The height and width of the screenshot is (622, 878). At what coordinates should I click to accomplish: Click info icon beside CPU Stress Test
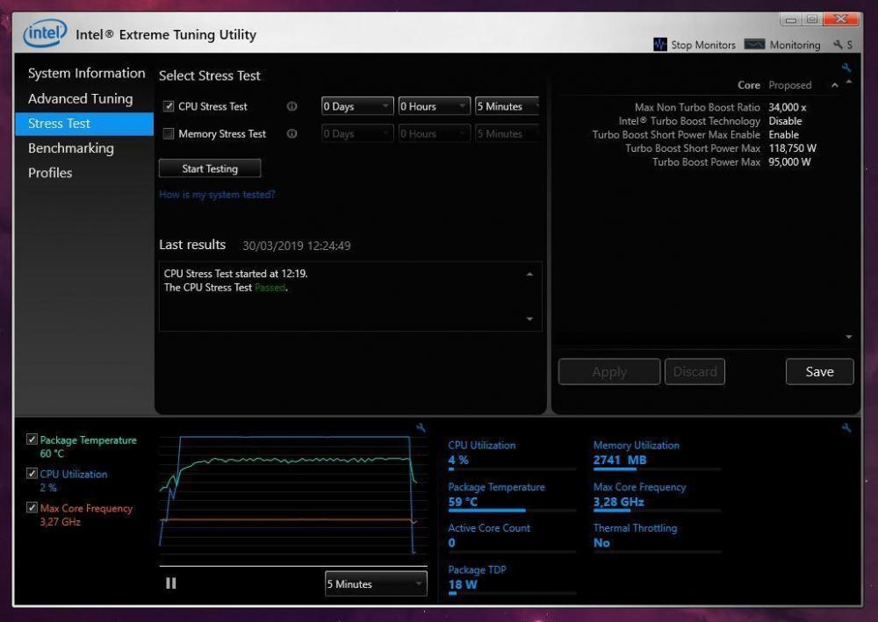click(x=292, y=107)
